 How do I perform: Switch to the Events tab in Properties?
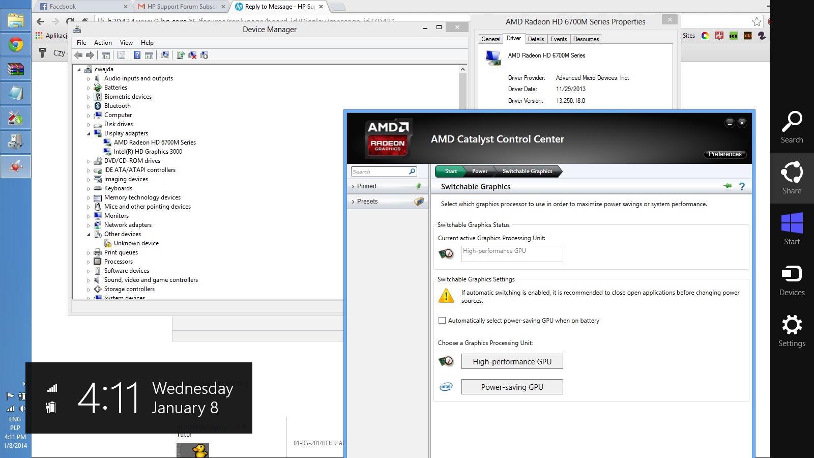(559, 39)
